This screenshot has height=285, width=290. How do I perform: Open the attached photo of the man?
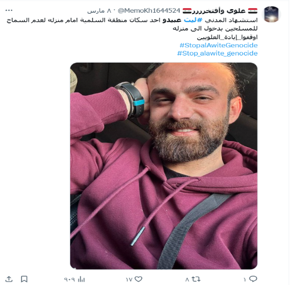tap(164, 166)
